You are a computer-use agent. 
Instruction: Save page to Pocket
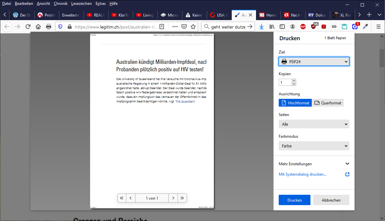point(184,27)
